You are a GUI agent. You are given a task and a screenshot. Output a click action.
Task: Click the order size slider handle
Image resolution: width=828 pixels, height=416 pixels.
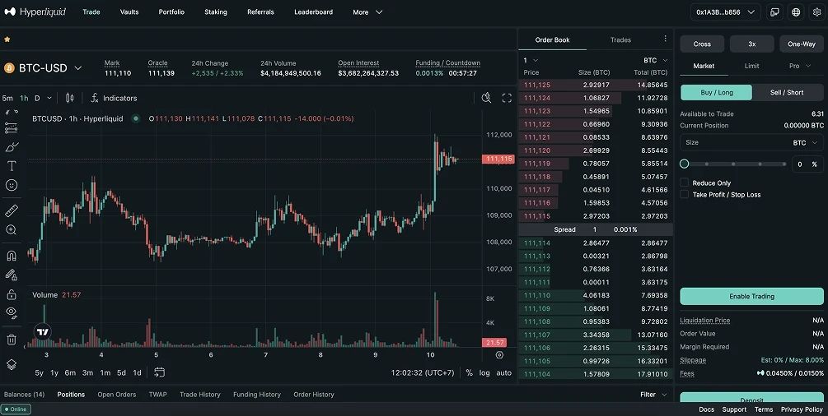[x=685, y=164]
